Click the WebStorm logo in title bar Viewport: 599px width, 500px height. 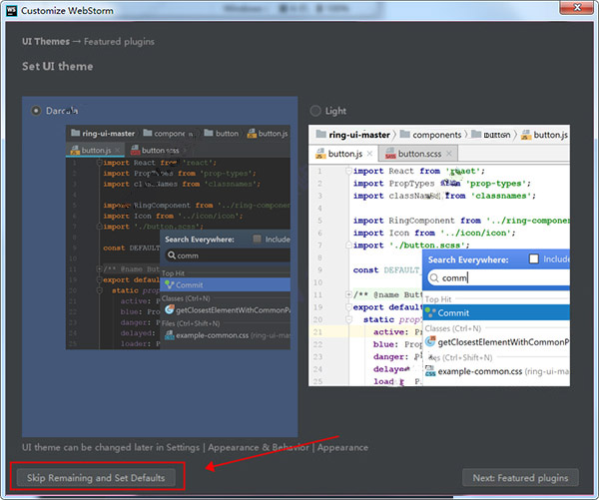point(12,9)
